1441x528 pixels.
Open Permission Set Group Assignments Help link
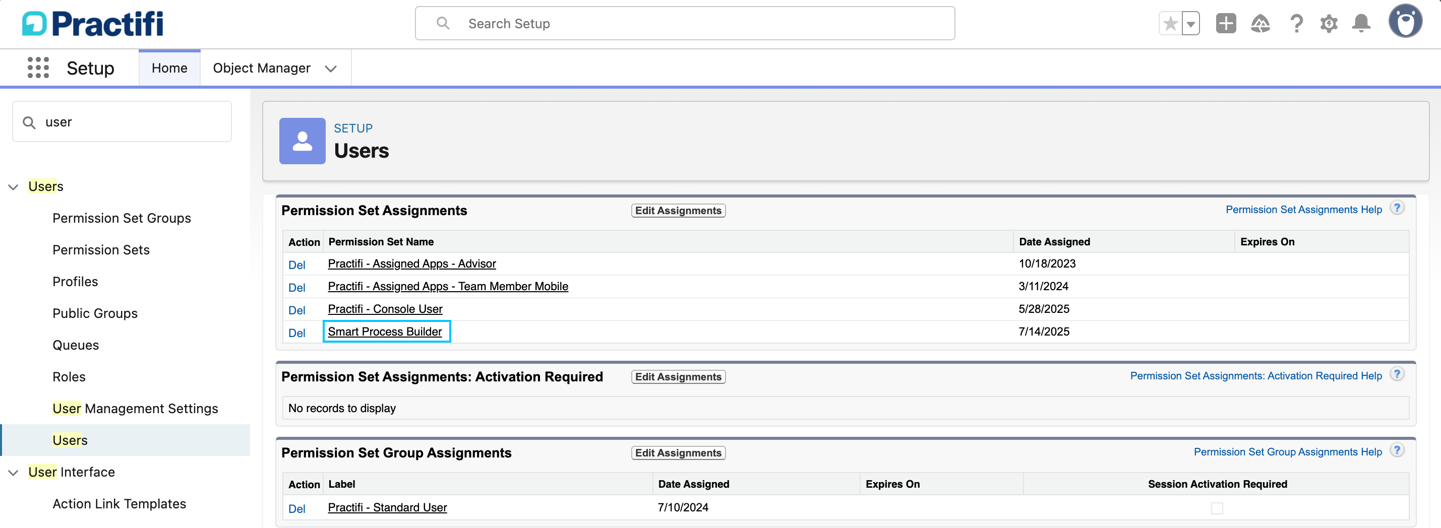point(1287,451)
